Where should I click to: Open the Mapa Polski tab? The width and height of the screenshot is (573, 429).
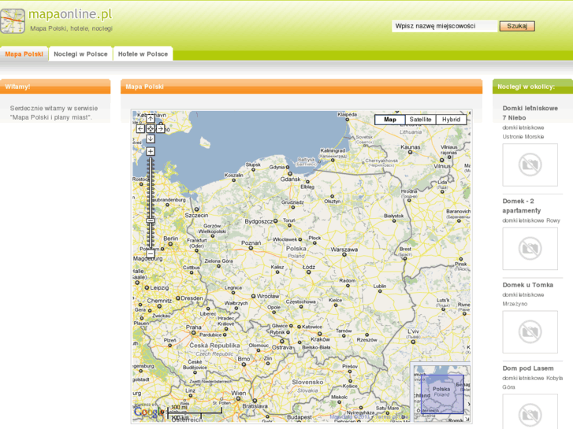pyautogui.click(x=24, y=54)
